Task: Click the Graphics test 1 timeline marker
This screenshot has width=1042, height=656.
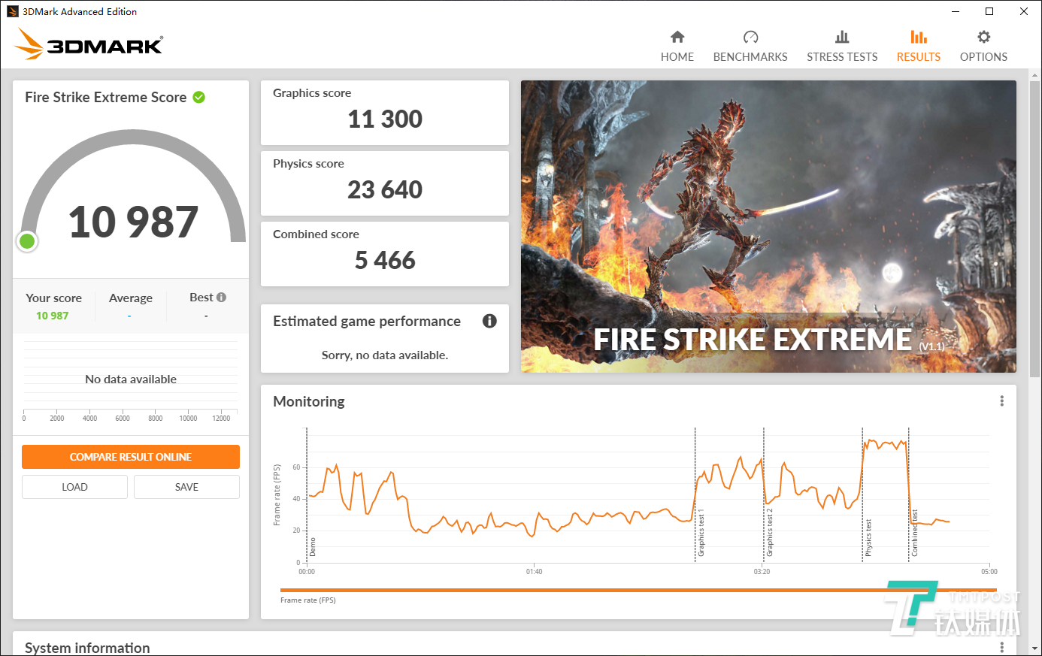Action: pos(701,534)
